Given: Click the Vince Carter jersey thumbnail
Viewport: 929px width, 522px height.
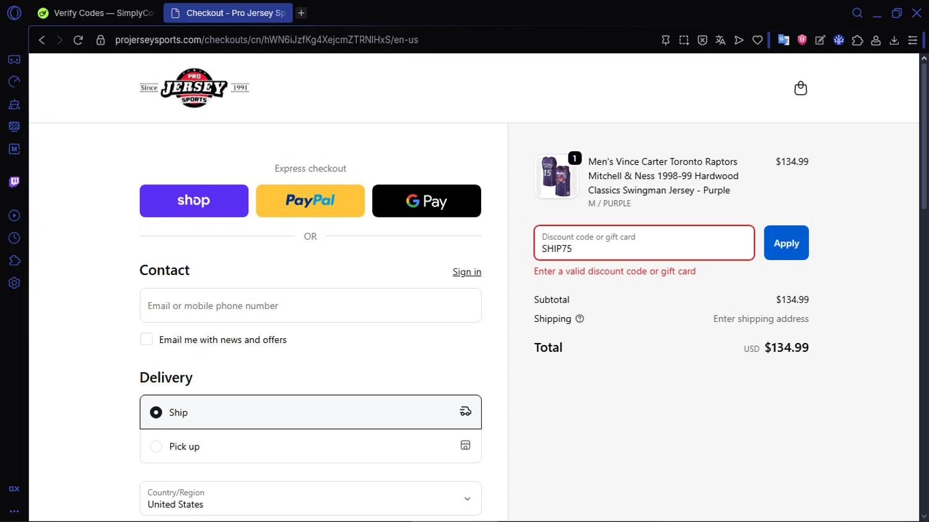Looking at the screenshot, I should (557, 176).
